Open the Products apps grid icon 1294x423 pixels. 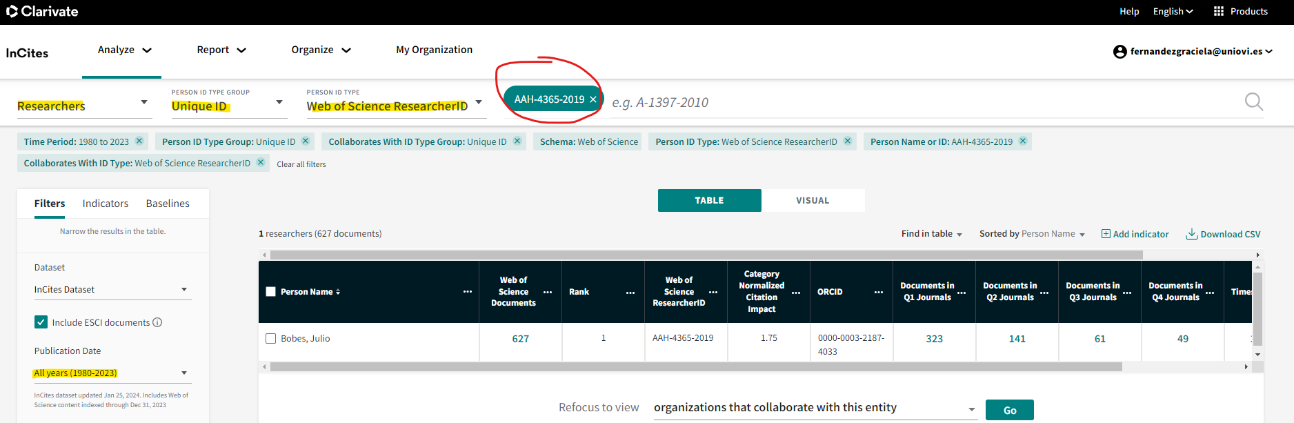tap(1219, 11)
